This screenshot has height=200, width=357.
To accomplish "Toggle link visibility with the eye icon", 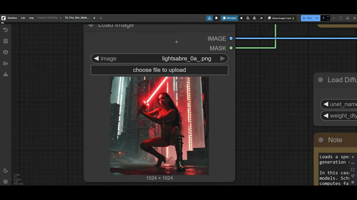I will click(353, 182).
